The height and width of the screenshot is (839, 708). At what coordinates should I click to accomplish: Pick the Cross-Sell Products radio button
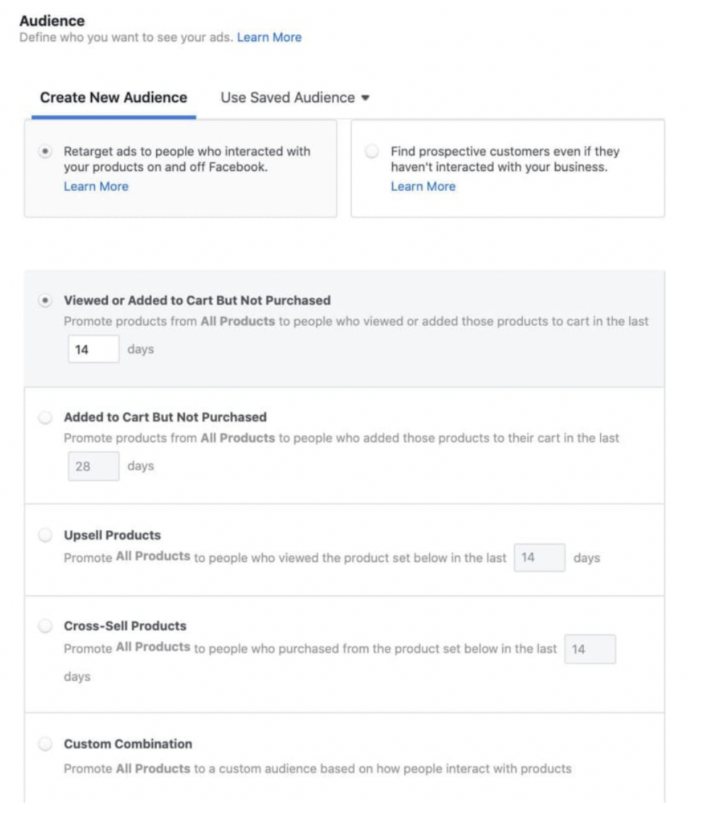pyautogui.click(x=45, y=626)
